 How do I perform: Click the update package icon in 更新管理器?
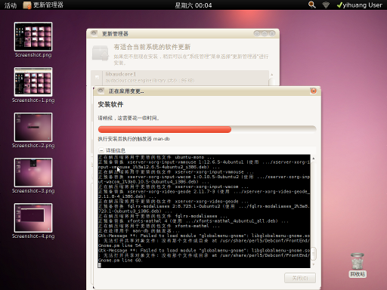[x=101, y=53]
